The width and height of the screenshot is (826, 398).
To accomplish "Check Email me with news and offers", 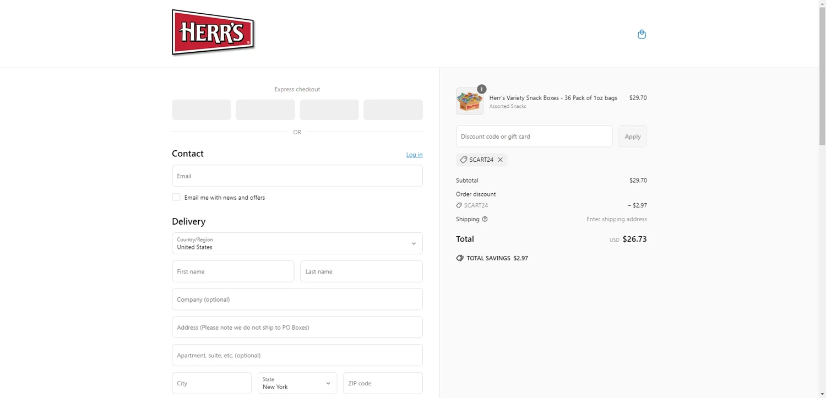I will 176,197.
